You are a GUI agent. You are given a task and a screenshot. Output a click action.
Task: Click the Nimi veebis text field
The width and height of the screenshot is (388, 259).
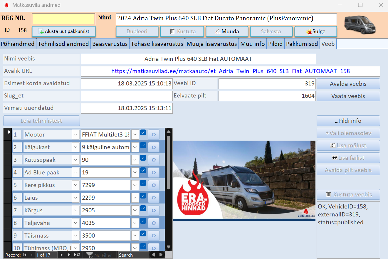(198, 59)
